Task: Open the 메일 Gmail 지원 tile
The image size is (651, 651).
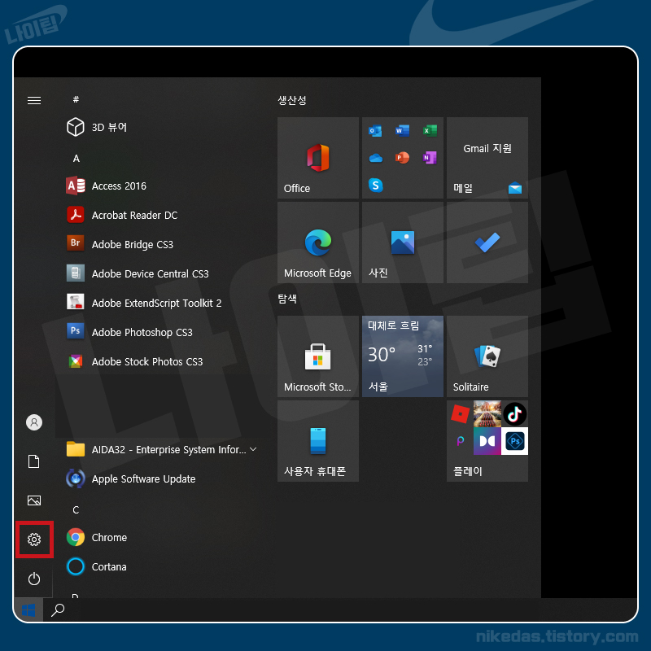Action: 487,158
